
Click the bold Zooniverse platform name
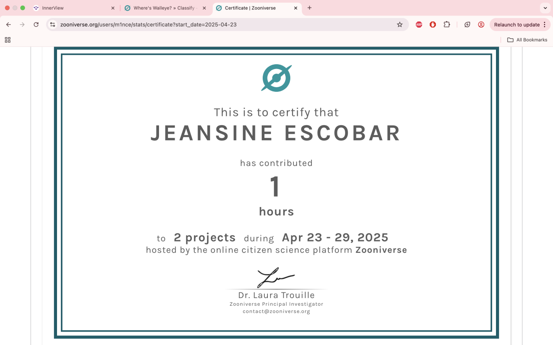(x=381, y=250)
